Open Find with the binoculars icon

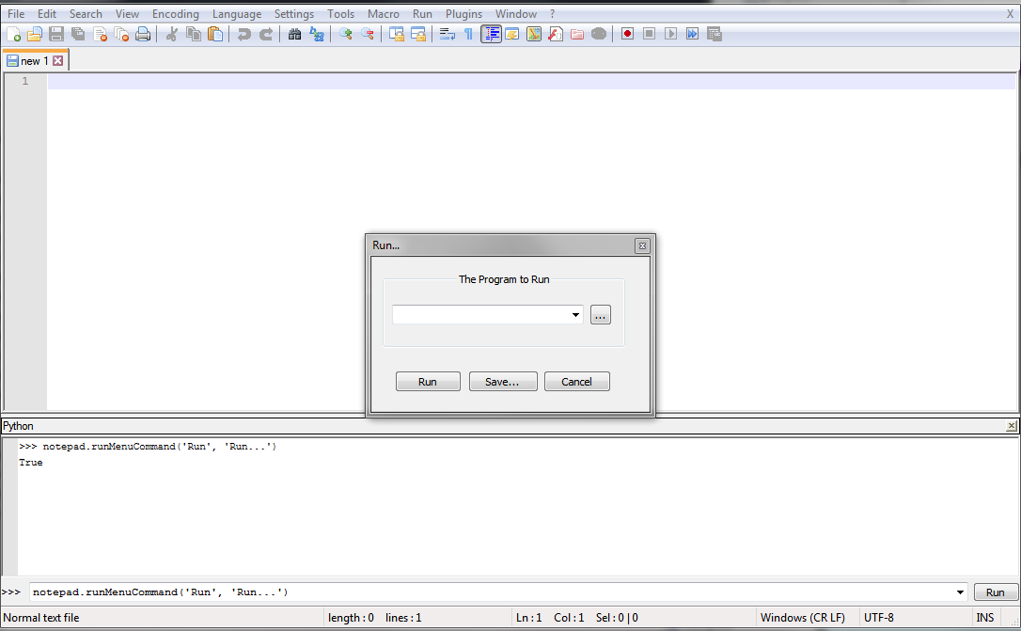click(295, 35)
